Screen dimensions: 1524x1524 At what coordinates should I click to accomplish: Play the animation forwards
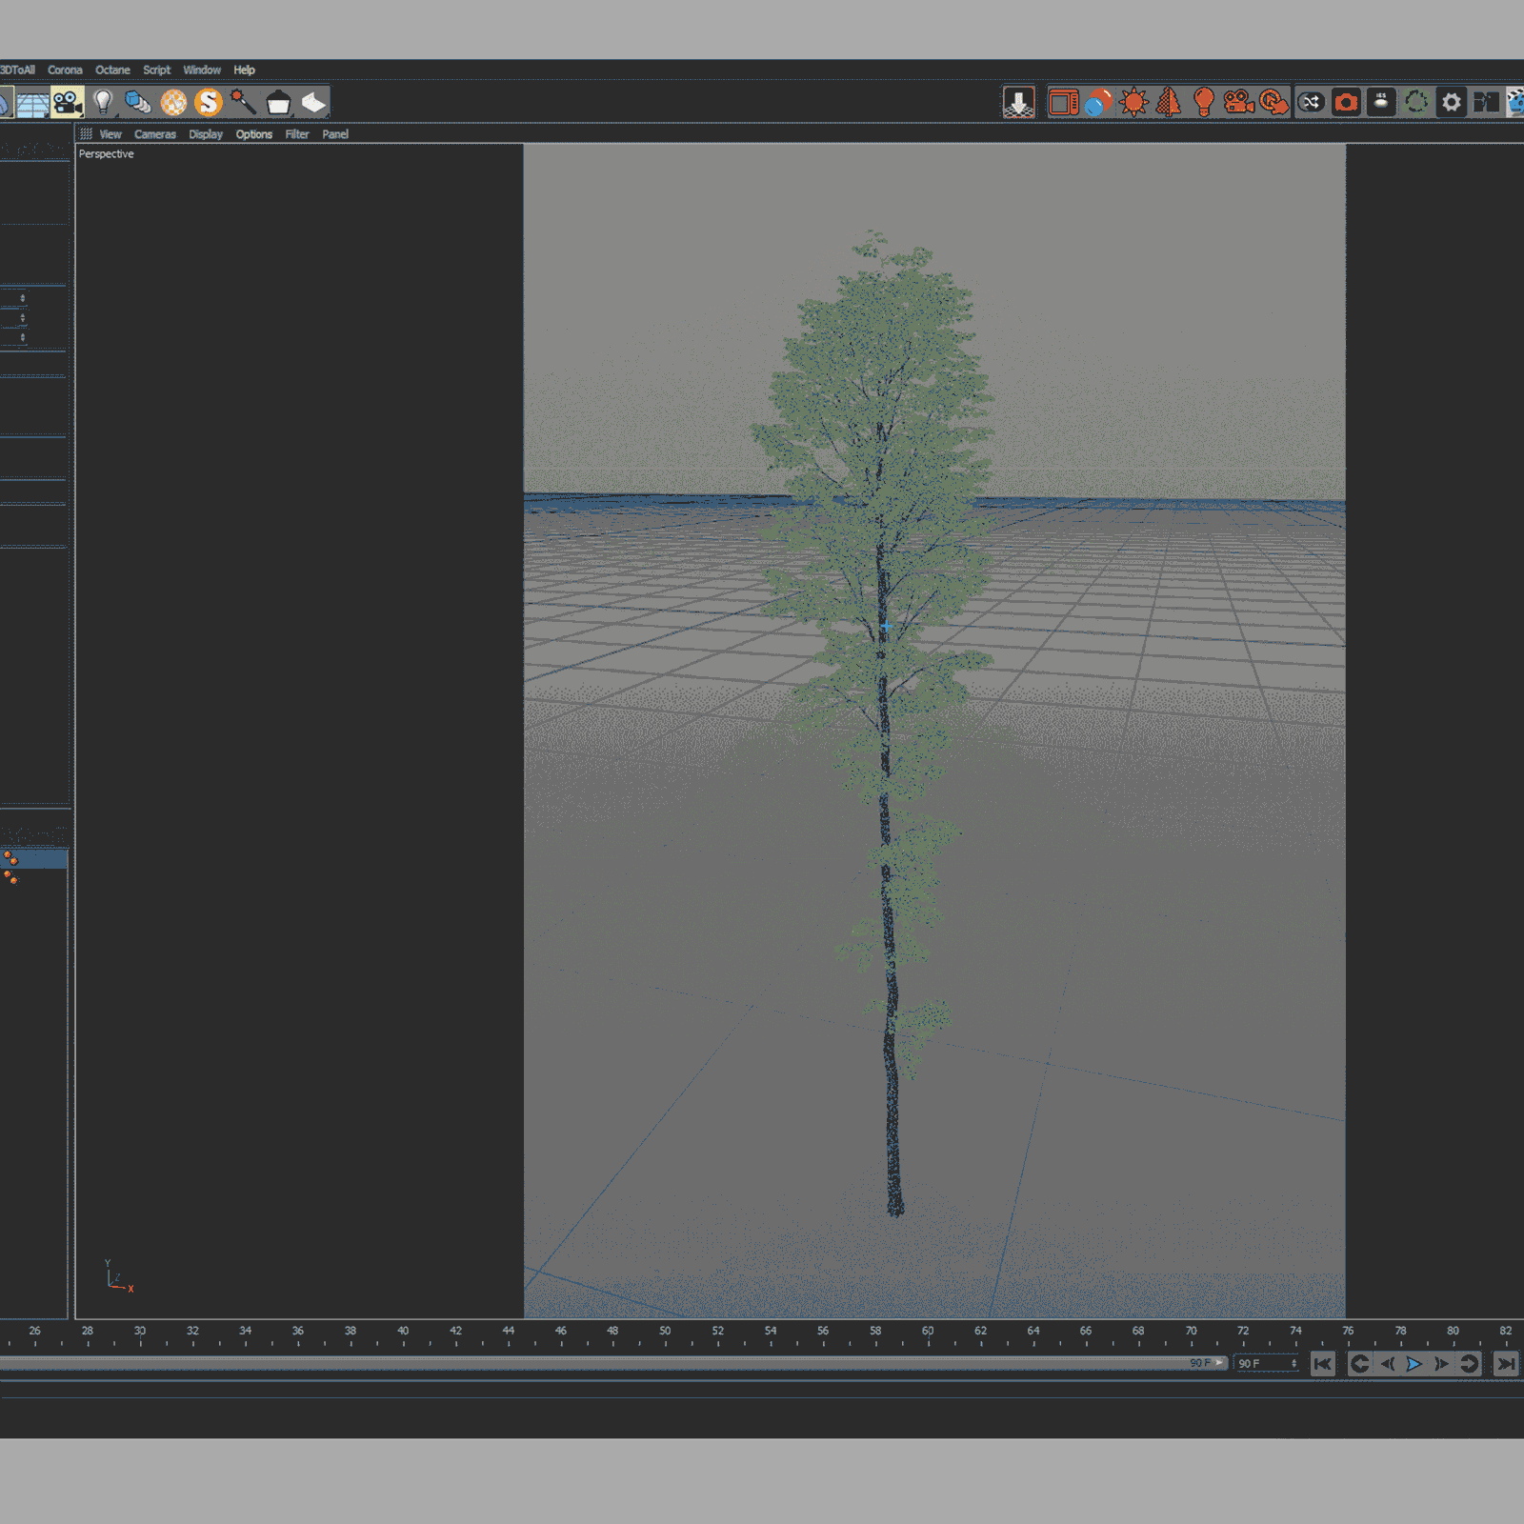[x=1414, y=1364]
